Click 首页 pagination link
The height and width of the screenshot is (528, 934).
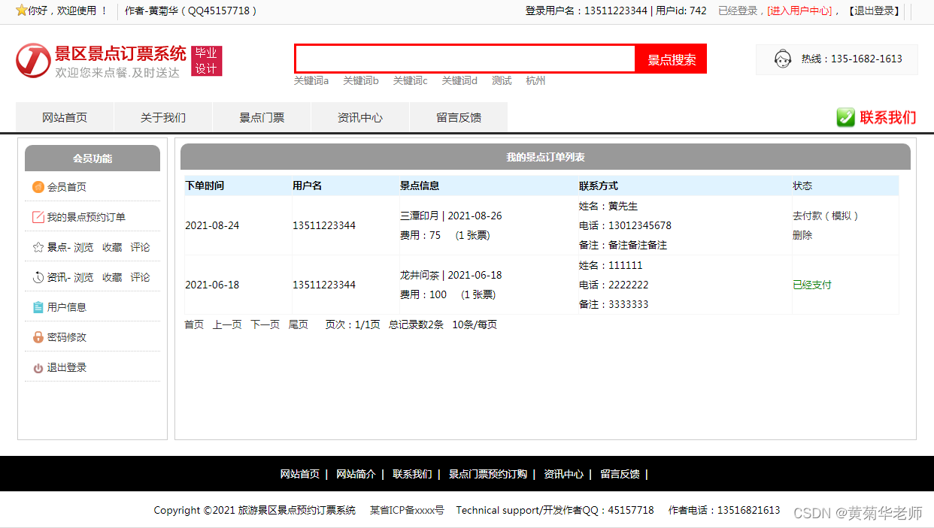coord(194,324)
